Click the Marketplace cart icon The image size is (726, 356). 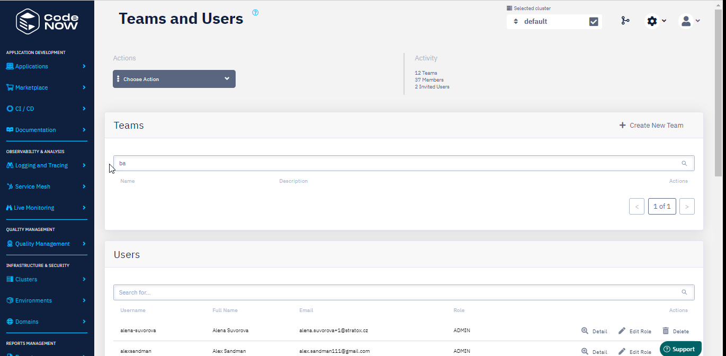[10, 87]
